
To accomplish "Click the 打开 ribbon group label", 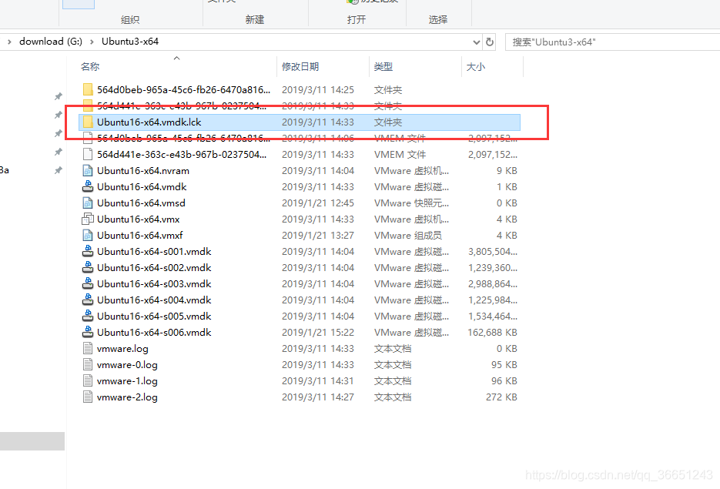I will click(x=357, y=19).
